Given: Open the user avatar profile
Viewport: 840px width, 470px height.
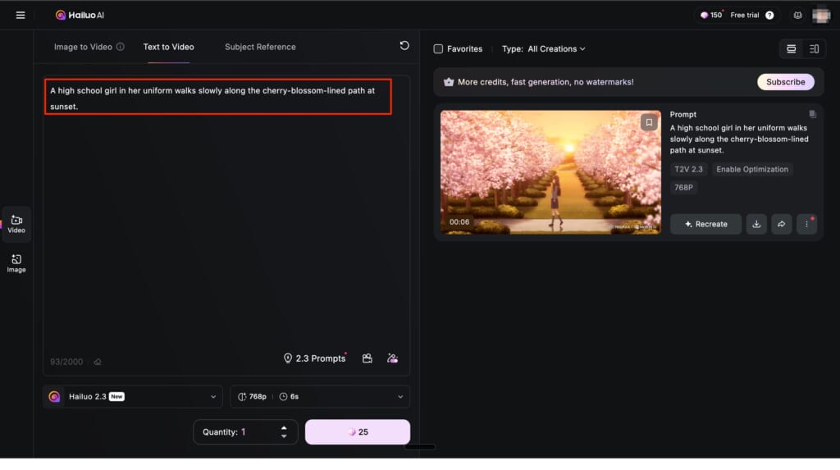Looking at the screenshot, I should (x=820, y=15).
